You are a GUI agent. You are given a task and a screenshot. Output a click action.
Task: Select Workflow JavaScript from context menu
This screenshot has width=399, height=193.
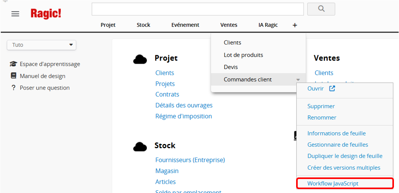(333, 183)
